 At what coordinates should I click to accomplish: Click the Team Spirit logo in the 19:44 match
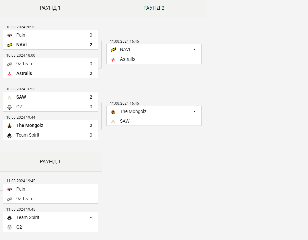tap(9, 135)
